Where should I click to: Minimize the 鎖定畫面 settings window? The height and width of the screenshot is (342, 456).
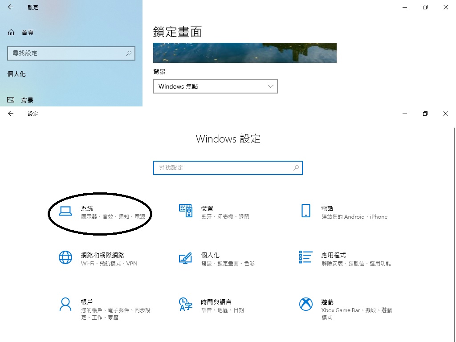404,7
